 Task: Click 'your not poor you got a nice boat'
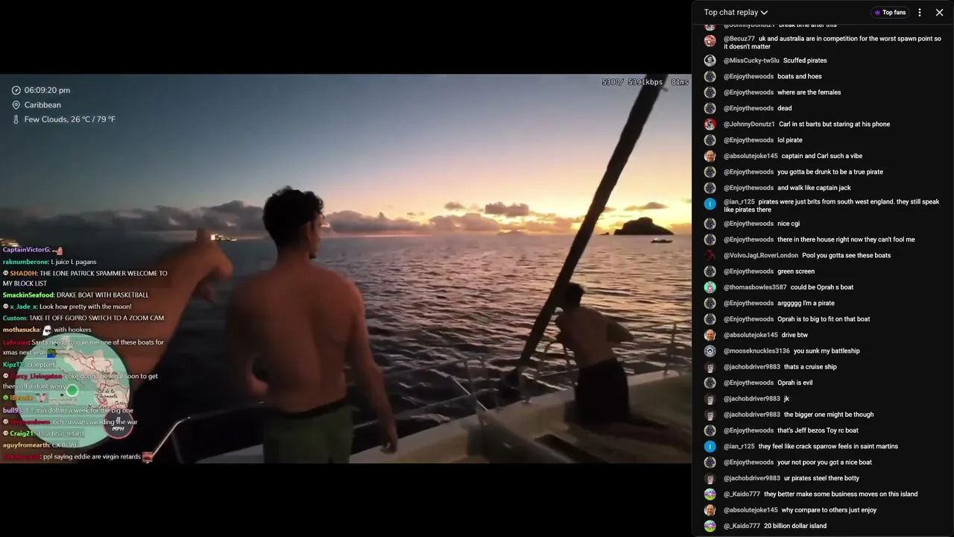click(x=824, y=462)
